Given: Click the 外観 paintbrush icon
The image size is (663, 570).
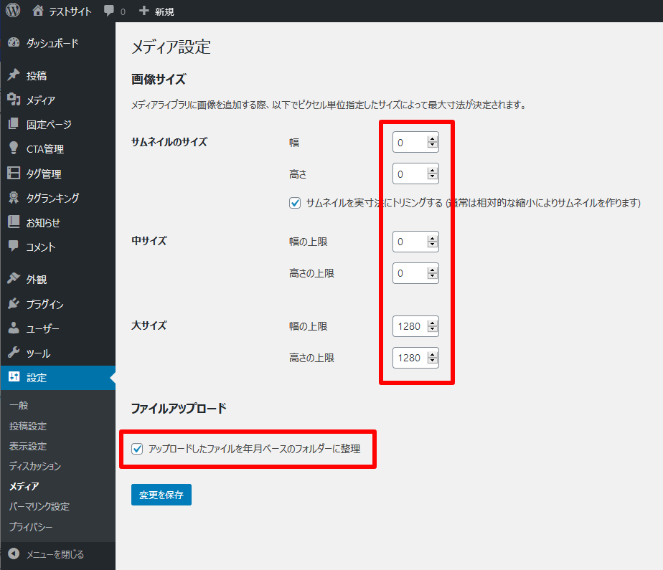Looking at the screenshot, I should (x=14, y=278).
